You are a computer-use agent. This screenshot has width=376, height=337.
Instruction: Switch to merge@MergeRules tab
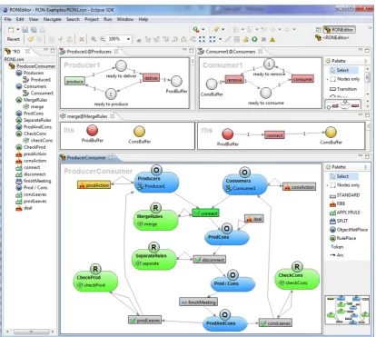point(86,116)
